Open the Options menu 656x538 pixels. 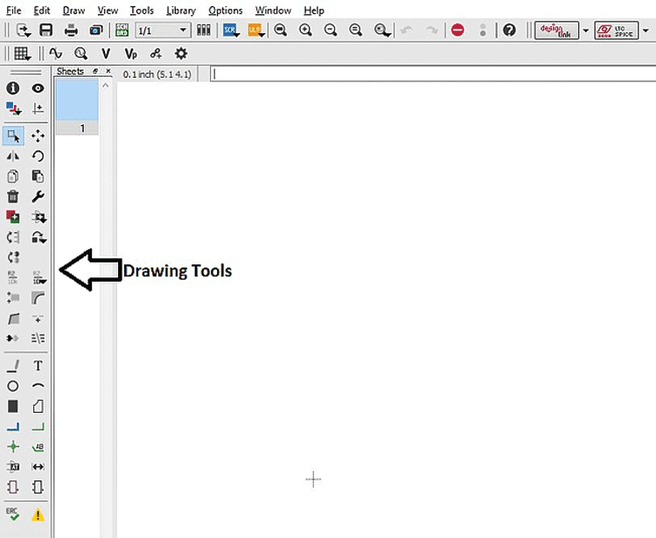click(226, 10)
